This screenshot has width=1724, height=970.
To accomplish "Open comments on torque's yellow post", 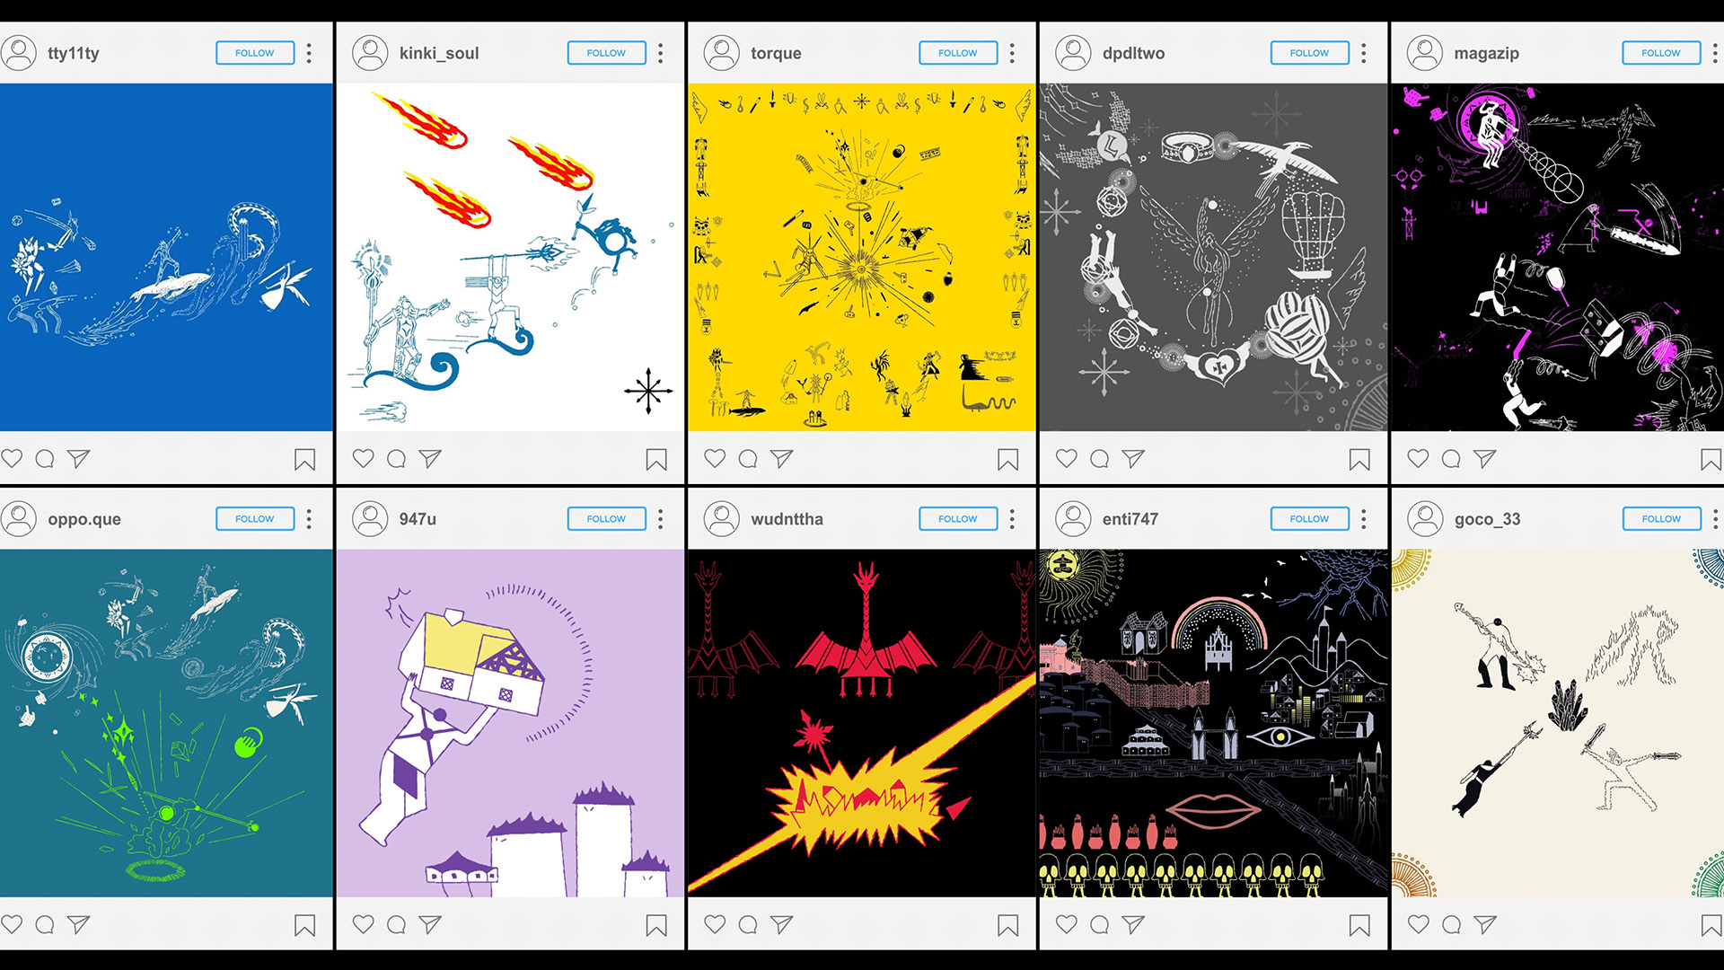I will (x=748, y=459).
